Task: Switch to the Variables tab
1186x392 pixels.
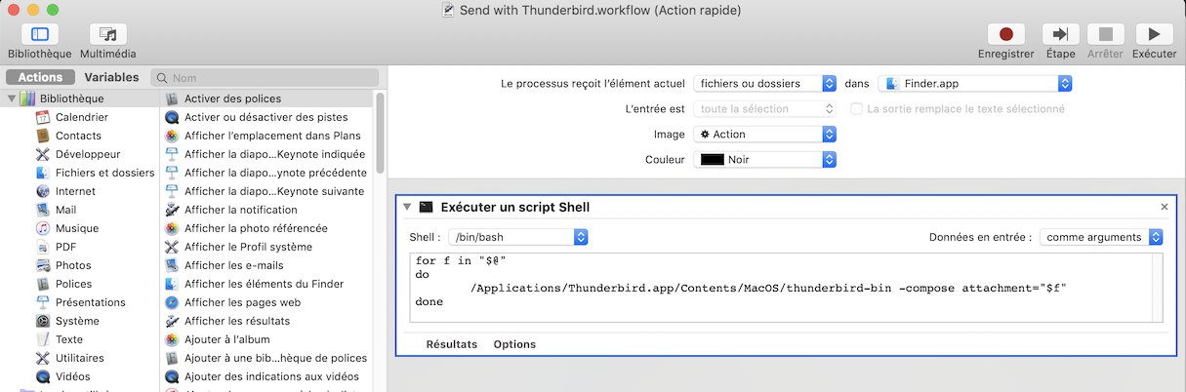Action: pos(111,77)
